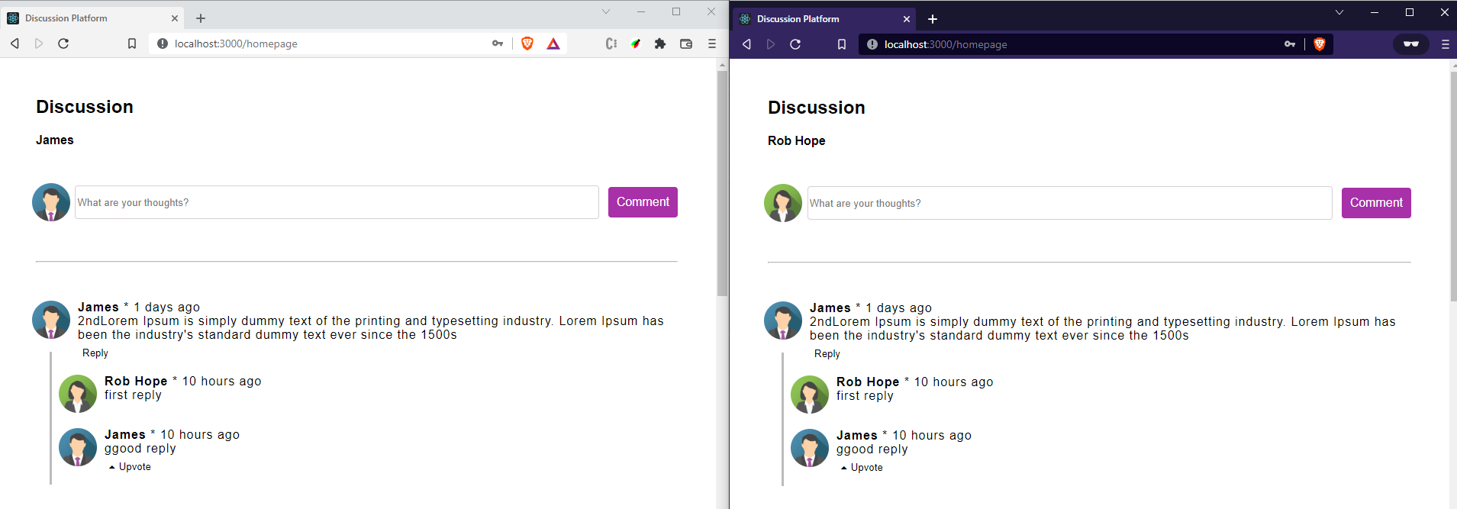Viewport: 1457px width, 509px height.
Task: Click private window glasses icon in right window
Action: 1410,44
